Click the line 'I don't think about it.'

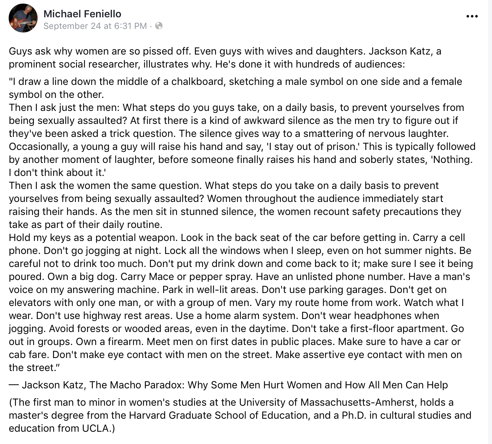(57, 173)
